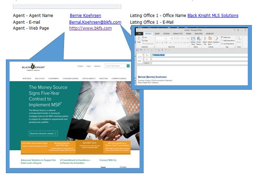Screen dimensions: 257x182
Task: Select the Mortgage Monitor April 2015 Data tile
Action: tap(62, 147)
